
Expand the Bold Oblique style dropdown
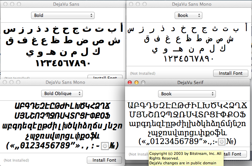[62, 93]
